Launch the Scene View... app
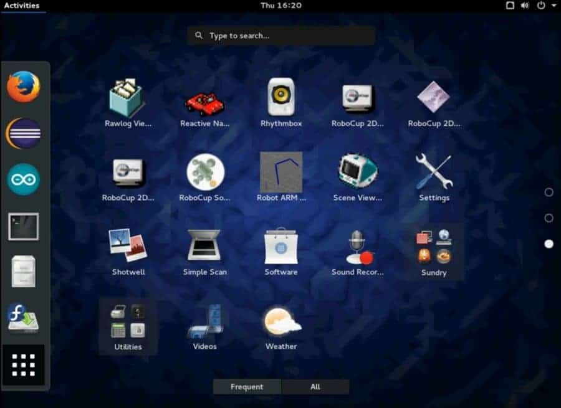 tap(357, 178)
